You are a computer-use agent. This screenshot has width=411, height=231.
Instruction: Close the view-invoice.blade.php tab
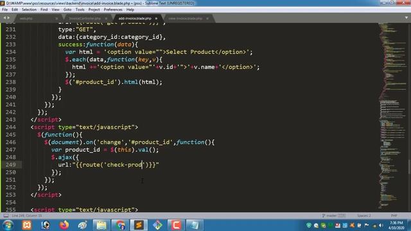pyautogui.click(x=207, y=19)
